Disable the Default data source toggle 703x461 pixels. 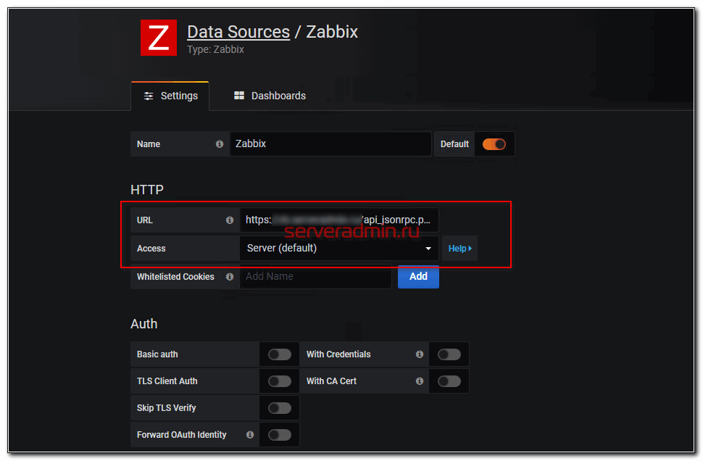494,144
